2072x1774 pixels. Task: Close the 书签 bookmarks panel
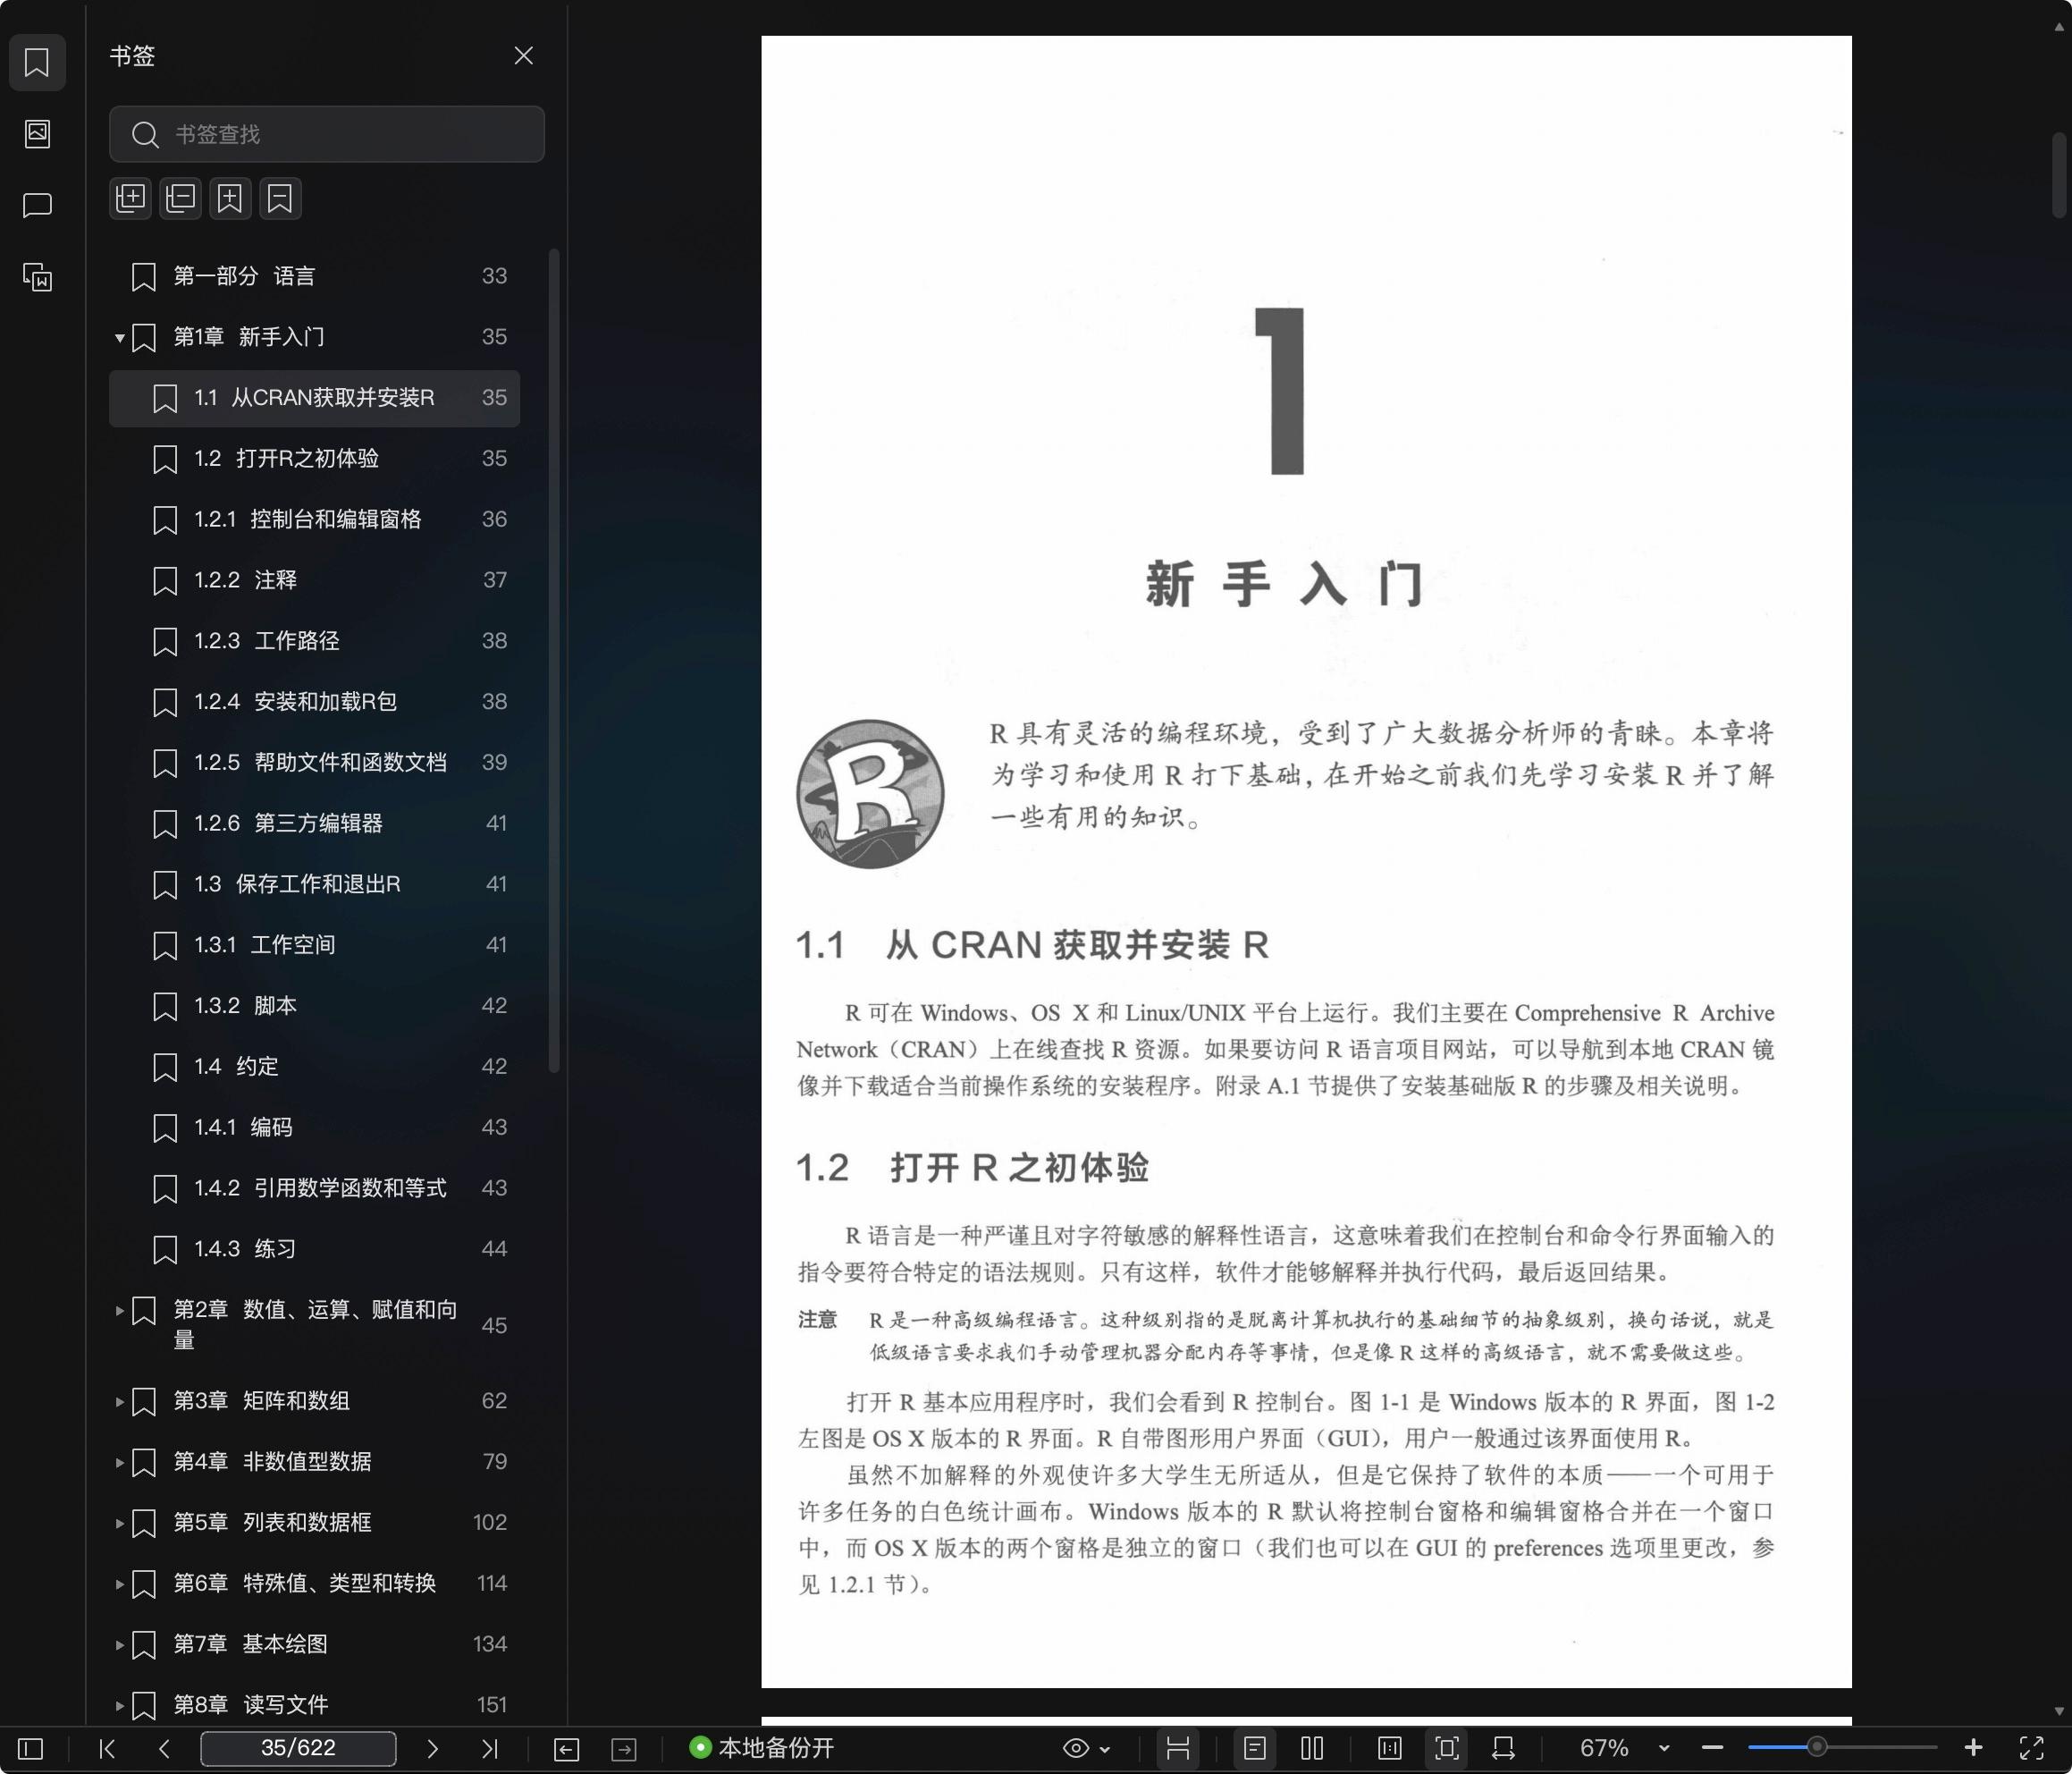pyautogui.click(x=523, y=56)
